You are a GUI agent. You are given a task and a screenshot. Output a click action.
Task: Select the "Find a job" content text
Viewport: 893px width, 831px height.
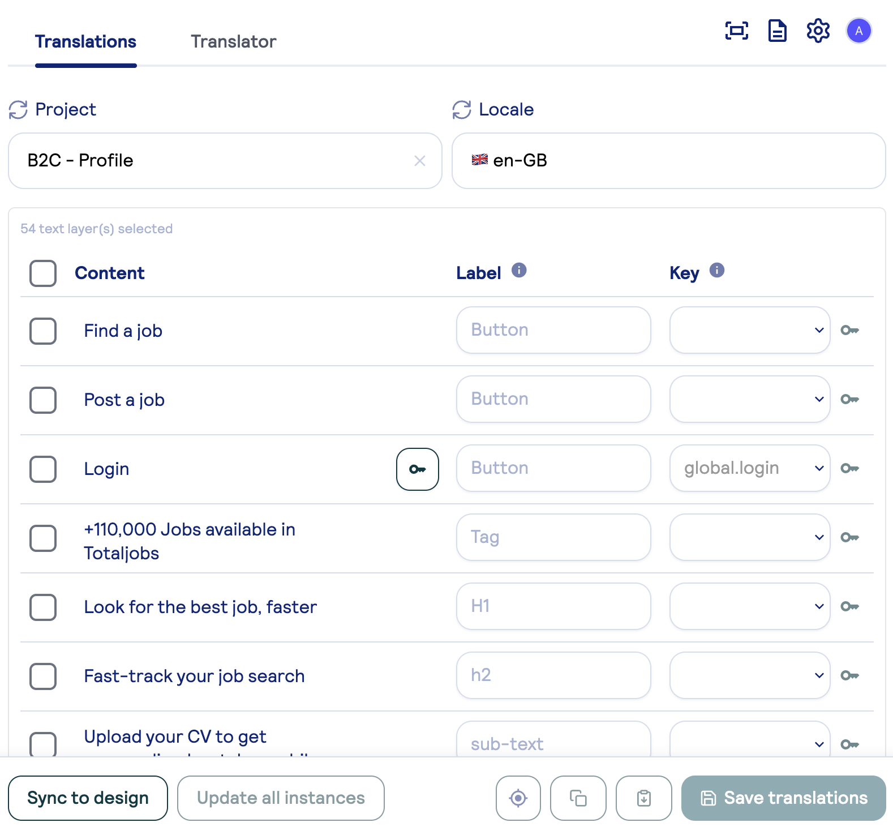(123, 331)
